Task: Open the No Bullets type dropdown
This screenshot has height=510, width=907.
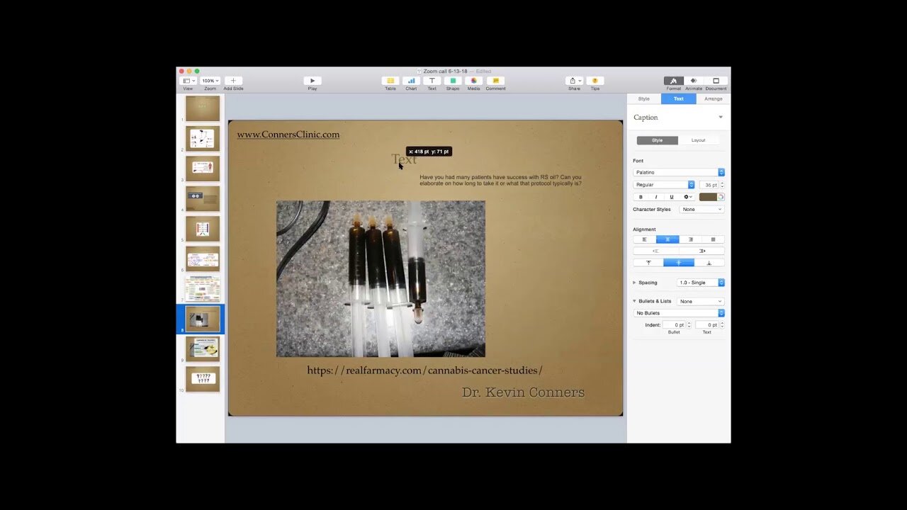Action: (x=679, y=313)
